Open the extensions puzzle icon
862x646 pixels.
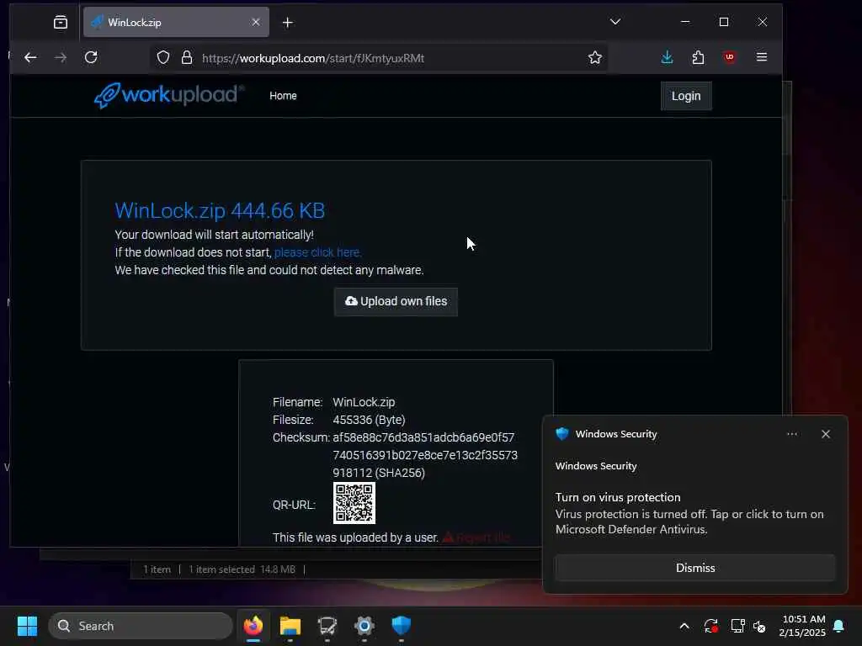tap(698, 57)
